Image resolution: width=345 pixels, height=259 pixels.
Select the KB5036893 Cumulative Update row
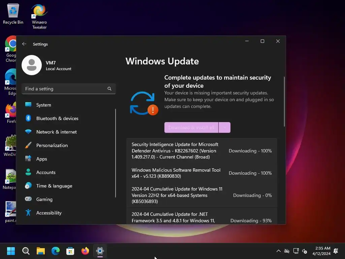(202, 195)
